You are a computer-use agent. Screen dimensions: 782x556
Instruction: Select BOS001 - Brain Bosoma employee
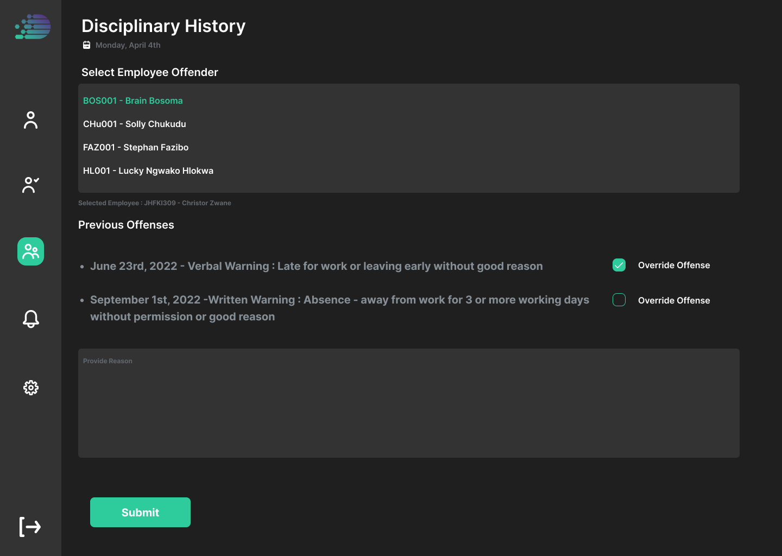tap(133, 100)
